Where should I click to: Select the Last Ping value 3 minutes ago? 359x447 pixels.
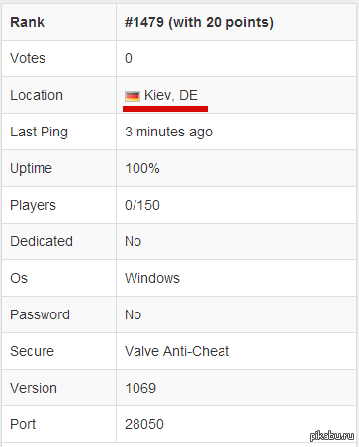[168, 132]
